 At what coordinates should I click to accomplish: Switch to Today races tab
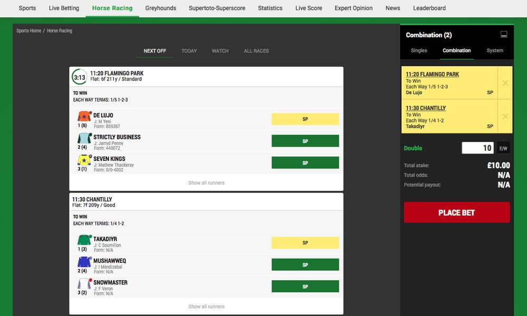pyautogui.click(x=189, y=51)
